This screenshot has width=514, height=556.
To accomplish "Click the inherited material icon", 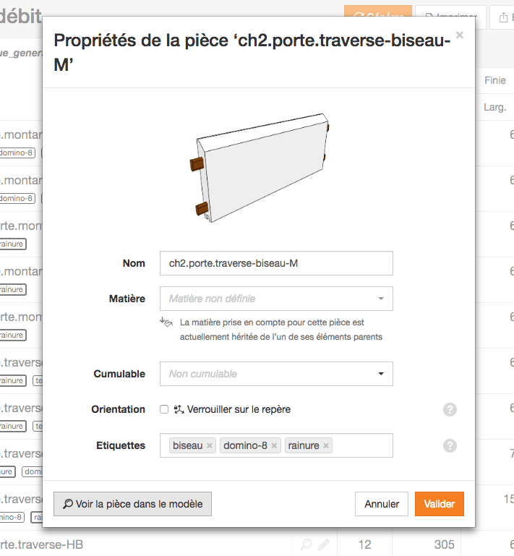I will [x=166, y=322].
